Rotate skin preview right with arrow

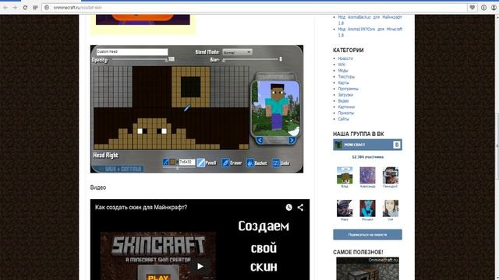292,140
